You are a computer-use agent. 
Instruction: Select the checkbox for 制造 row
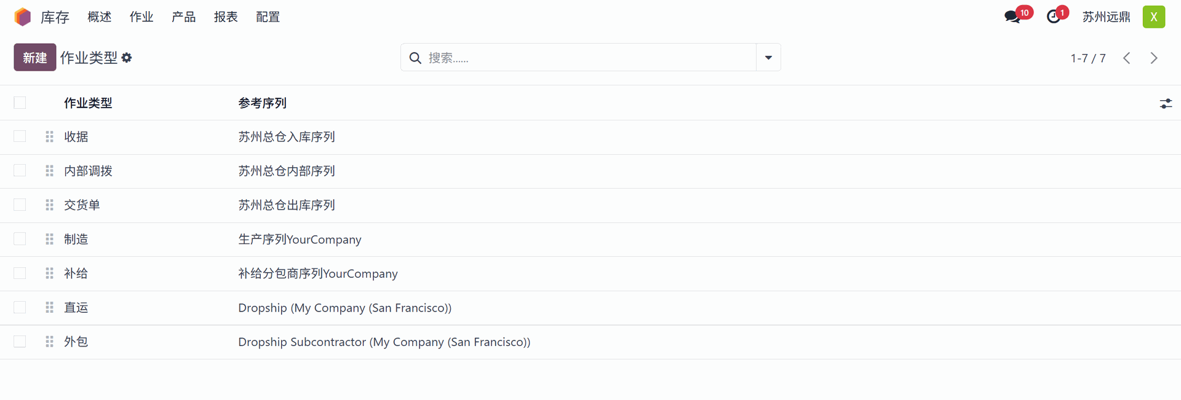click(20, 238)
